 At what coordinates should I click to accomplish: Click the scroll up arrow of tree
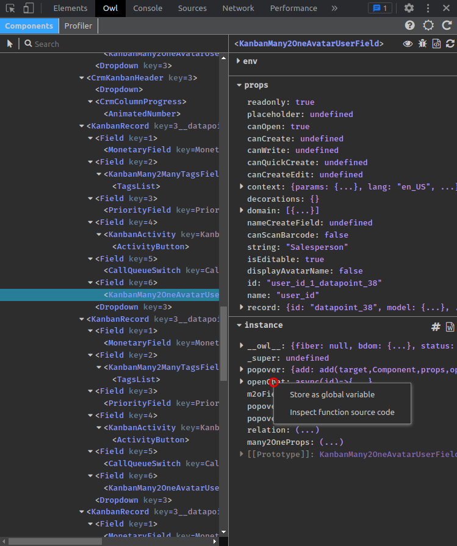pyautogui.click(x=223, y=58)
